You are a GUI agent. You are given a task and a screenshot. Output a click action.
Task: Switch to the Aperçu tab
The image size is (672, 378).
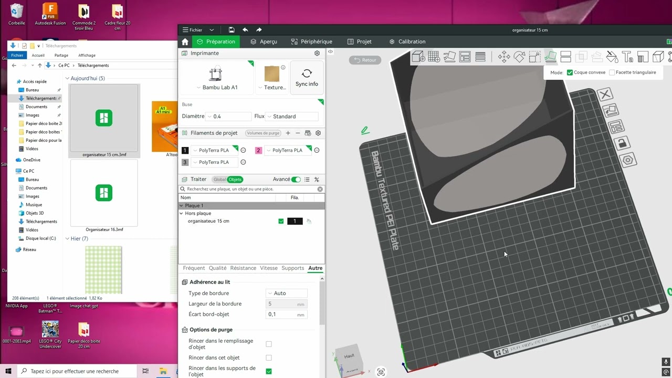coord(264,41)
